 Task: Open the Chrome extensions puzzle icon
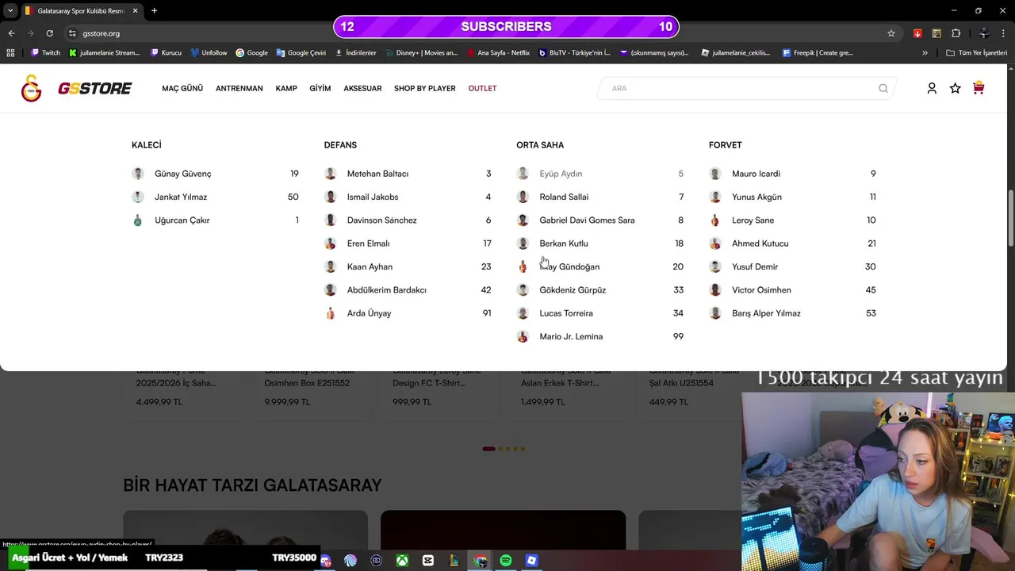(956, 33)
